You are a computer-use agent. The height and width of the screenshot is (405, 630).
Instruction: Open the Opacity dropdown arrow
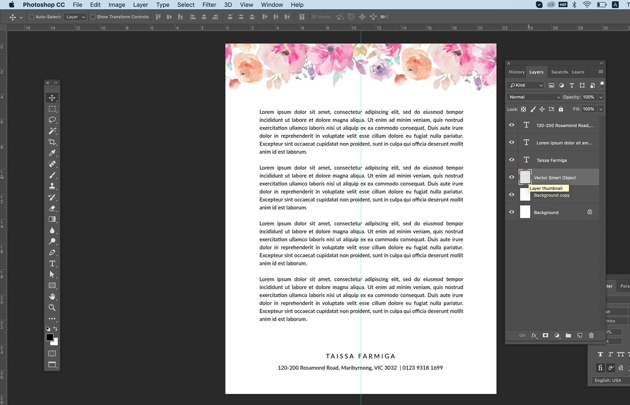point(601,97)
